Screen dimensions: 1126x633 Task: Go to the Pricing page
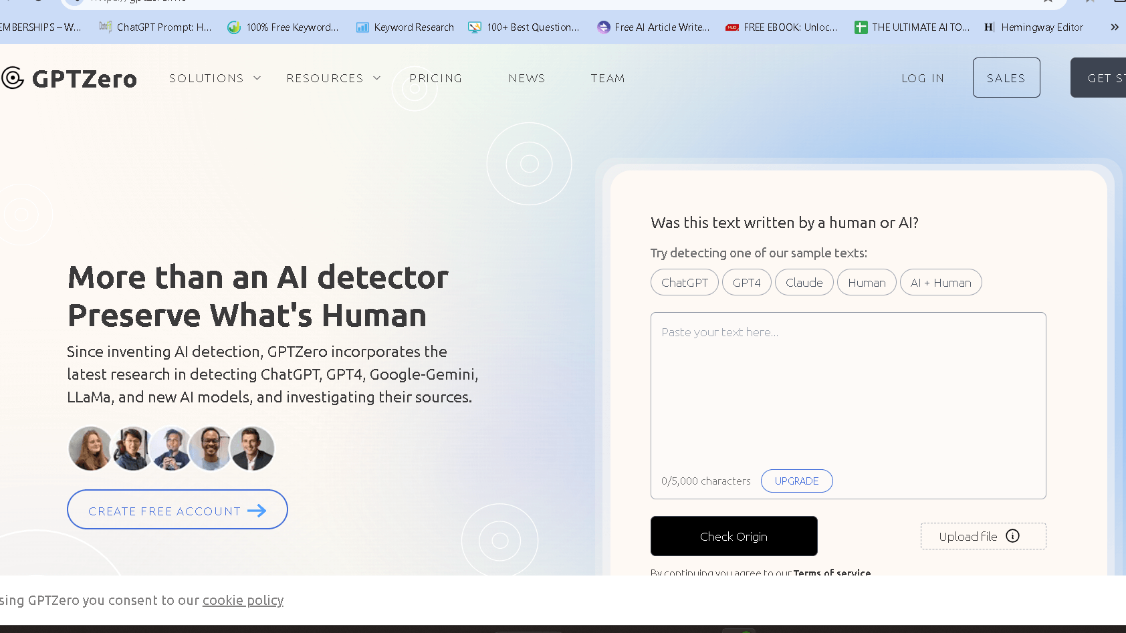(436, 78)
